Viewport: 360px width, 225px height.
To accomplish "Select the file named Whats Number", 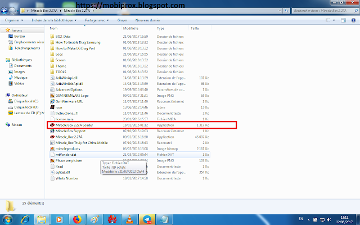I will click(x=67, y=178).
